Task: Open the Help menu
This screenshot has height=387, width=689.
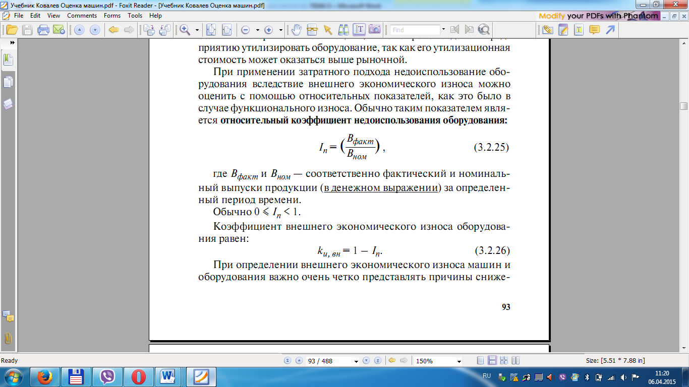Action: pyautogui.click(x=156, y=16)
